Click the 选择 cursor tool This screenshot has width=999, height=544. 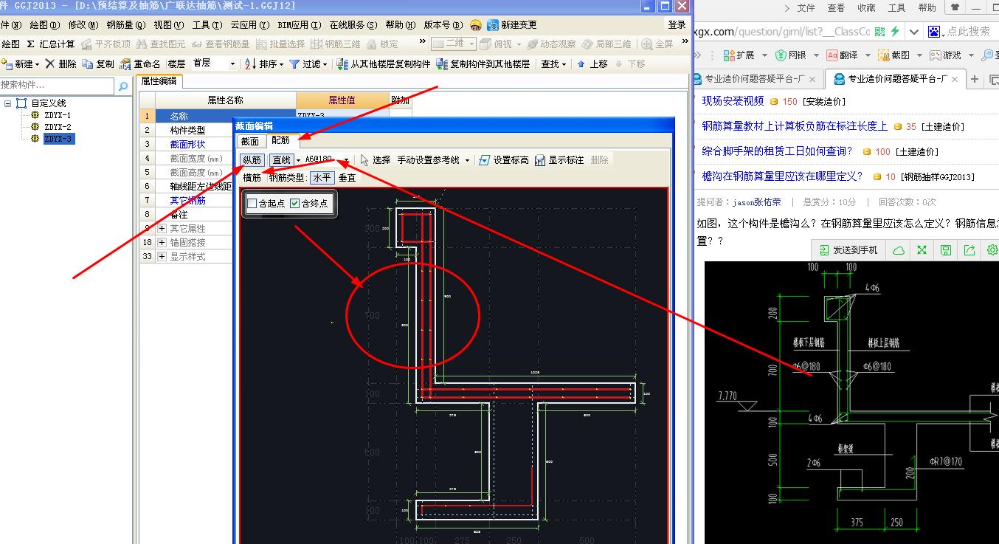click(364, 159)
